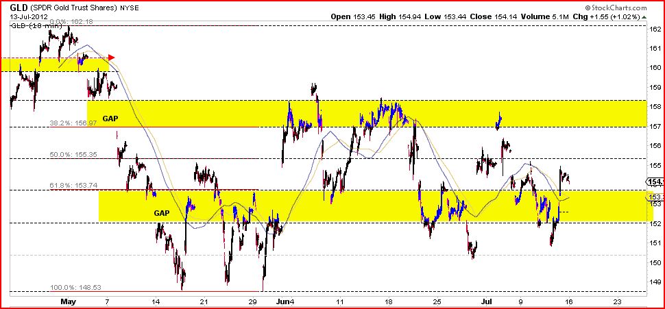The height and width of the screenshot is (309, 665).
Task: Click the '16' date label on the x-axis
Action: coord(569,301)
